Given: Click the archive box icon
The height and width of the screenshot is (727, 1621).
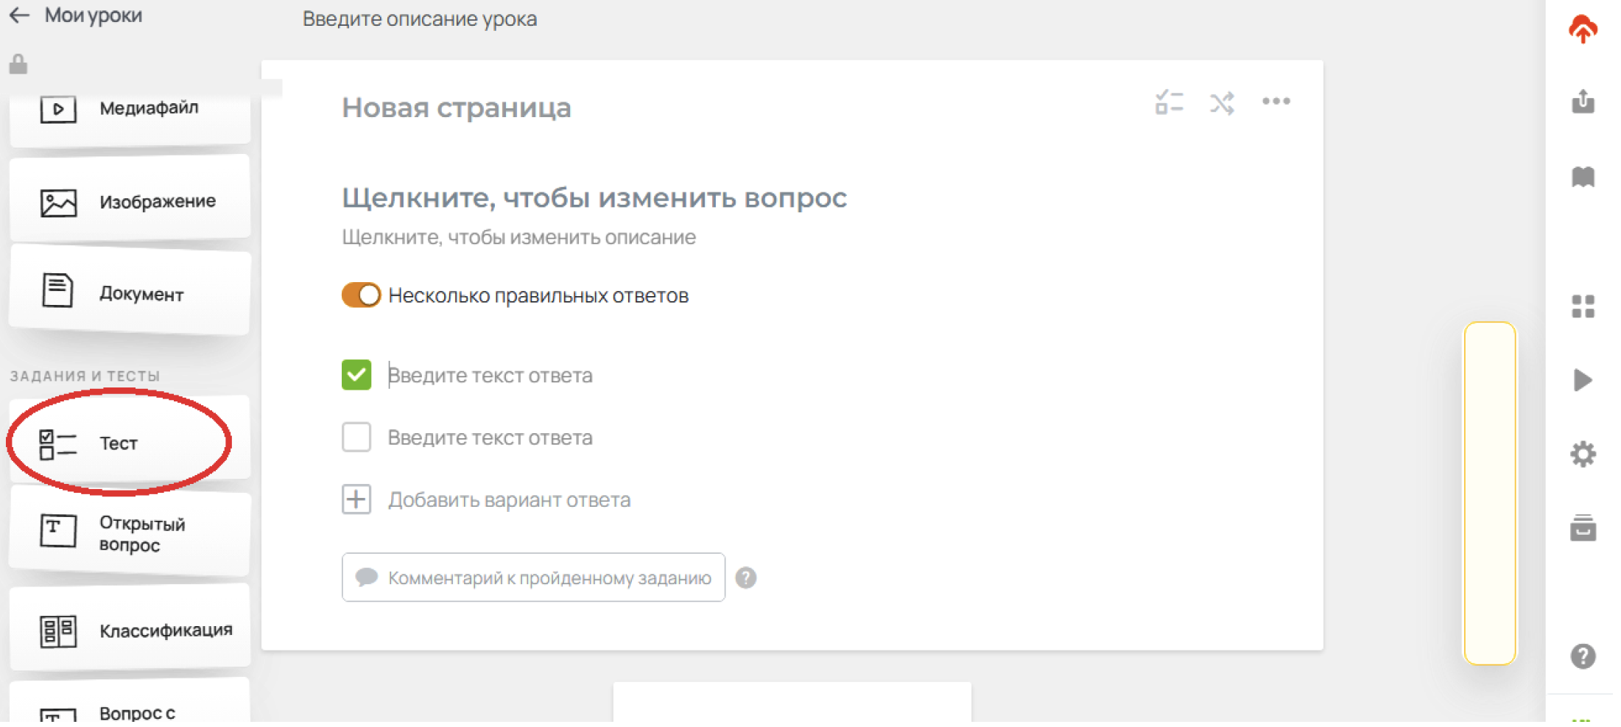Looking at the screenshot, I should tap(1583, 527).
